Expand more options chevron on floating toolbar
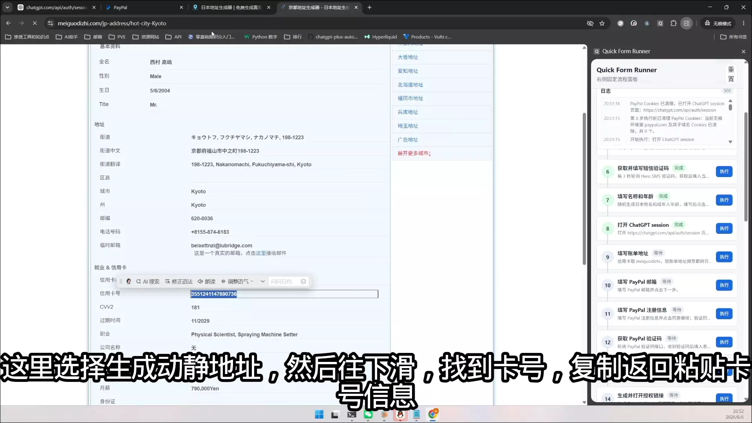The width and height of the screenshot is (752, 423). [x=262, y=282]
